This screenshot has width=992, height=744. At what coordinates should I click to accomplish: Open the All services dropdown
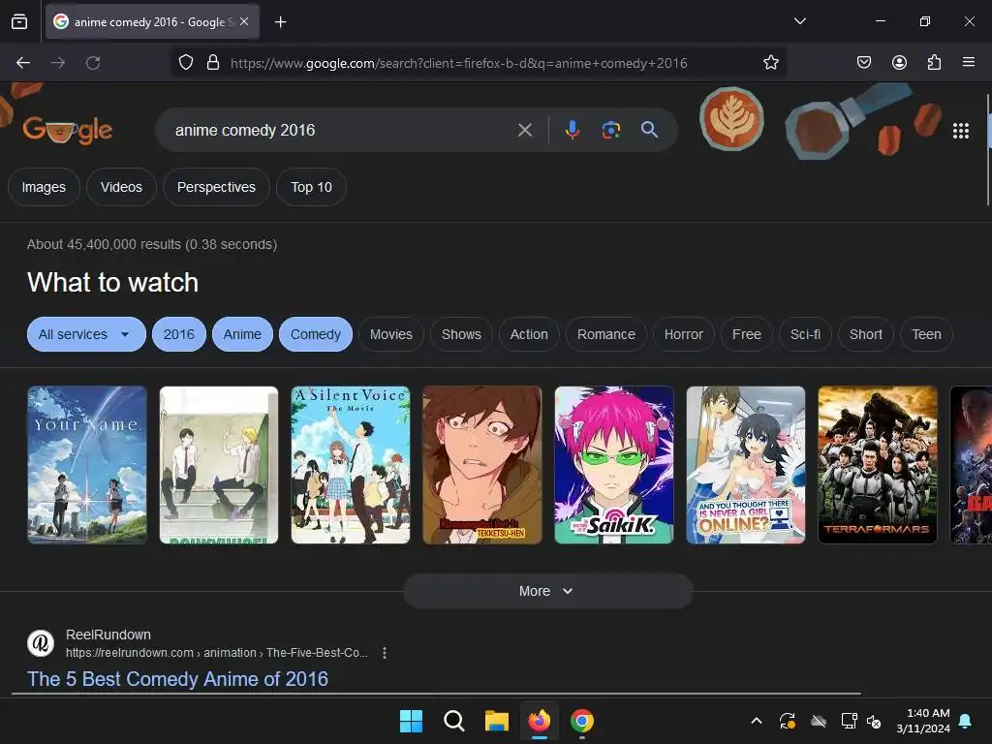click(86, 334)
